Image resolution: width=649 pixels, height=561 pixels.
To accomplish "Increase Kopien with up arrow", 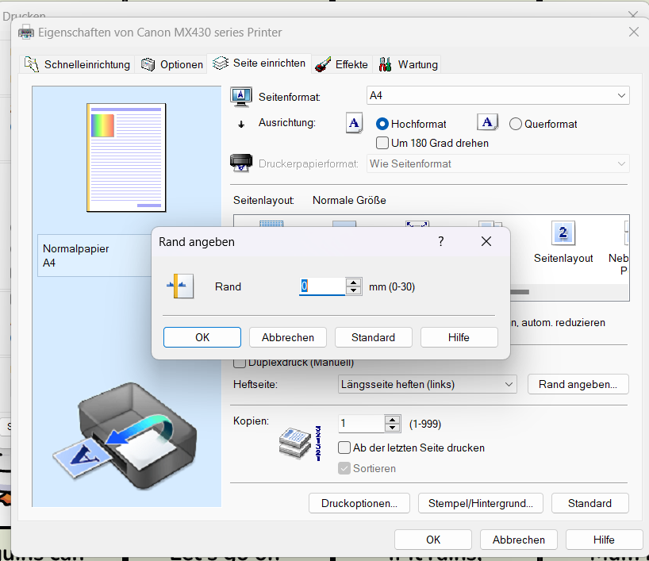I will click(x=393, y=420).
